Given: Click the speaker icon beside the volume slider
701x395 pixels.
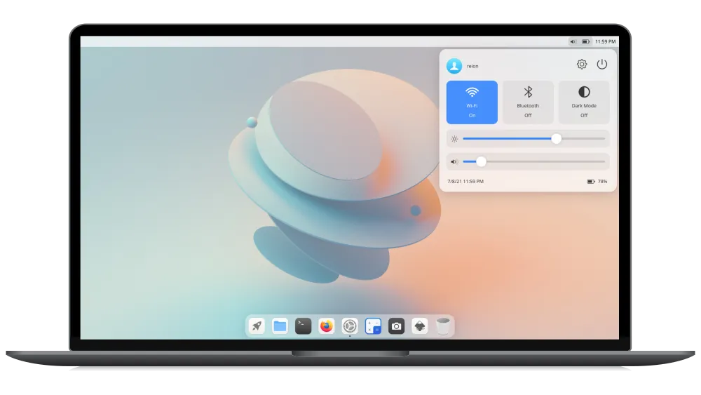Looking at the screenshot, I should coord(454,161).
